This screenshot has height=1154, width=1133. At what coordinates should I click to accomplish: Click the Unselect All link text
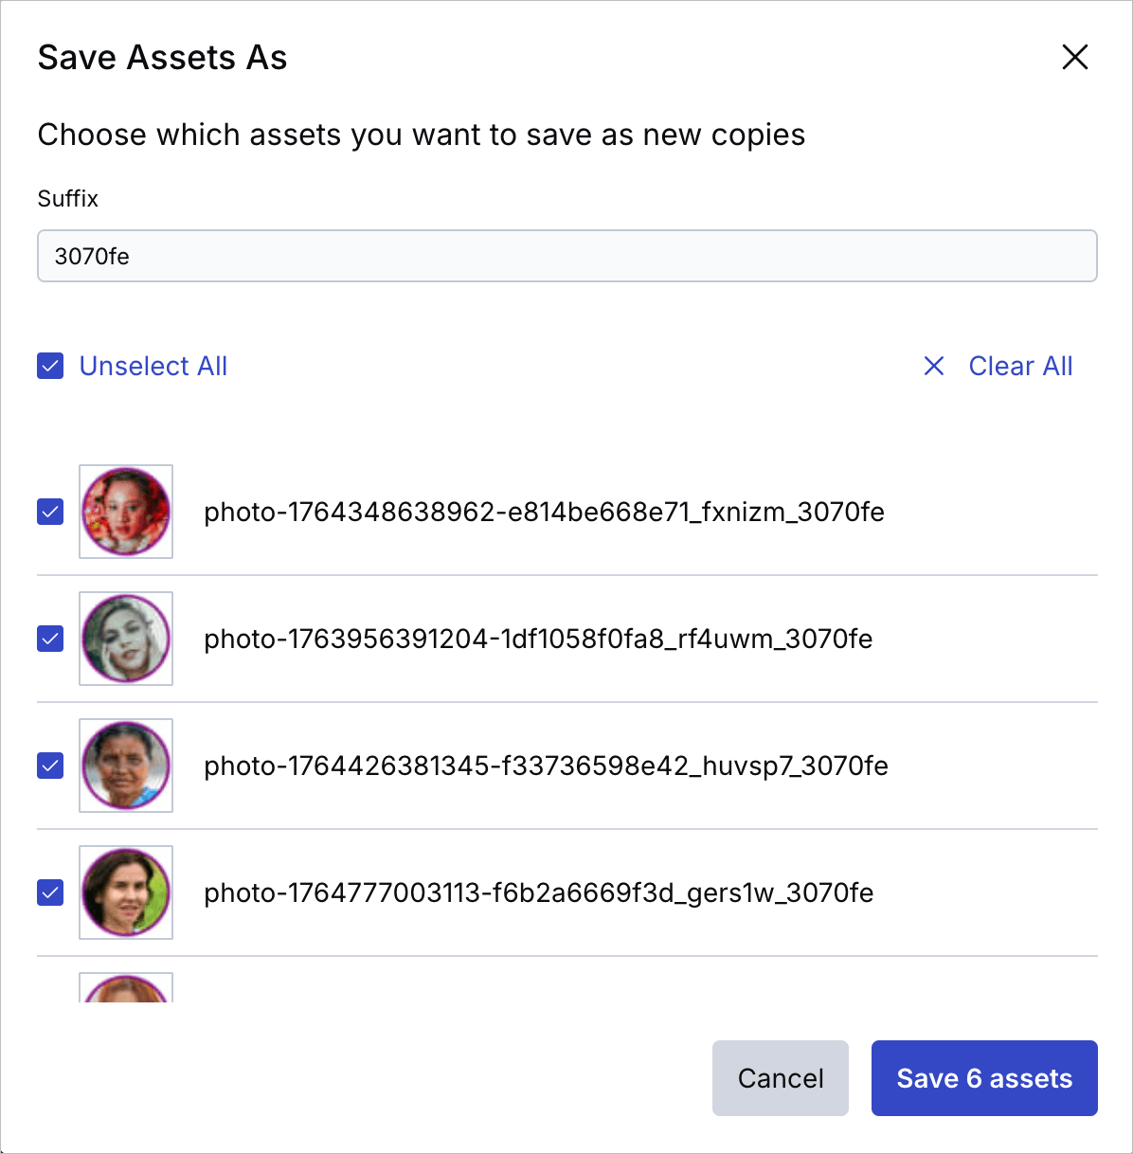click(153, 366)
